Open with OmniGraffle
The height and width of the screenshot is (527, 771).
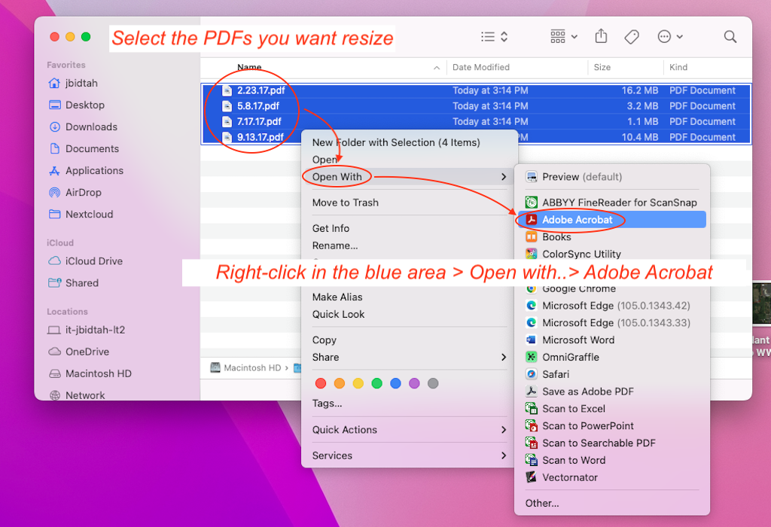click(611, 358)
